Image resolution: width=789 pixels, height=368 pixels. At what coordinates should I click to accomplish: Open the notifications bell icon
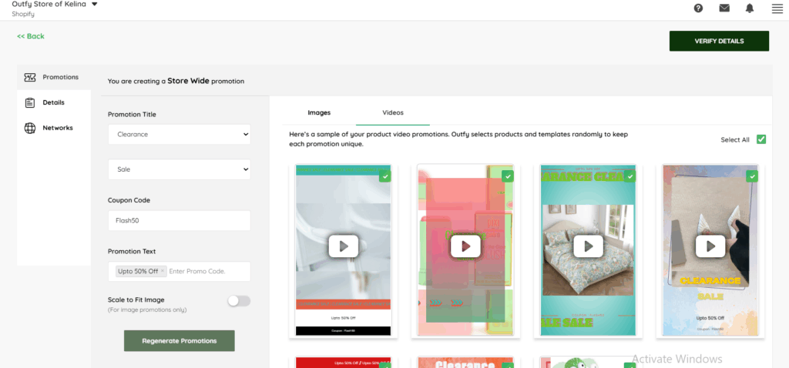click(750, 8)
